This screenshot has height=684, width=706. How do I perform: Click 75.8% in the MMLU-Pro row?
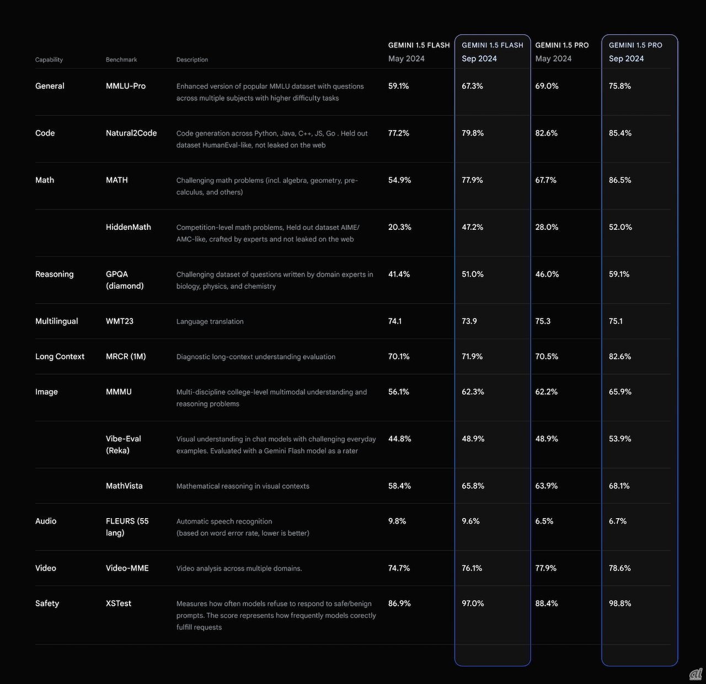pos(620,86)
